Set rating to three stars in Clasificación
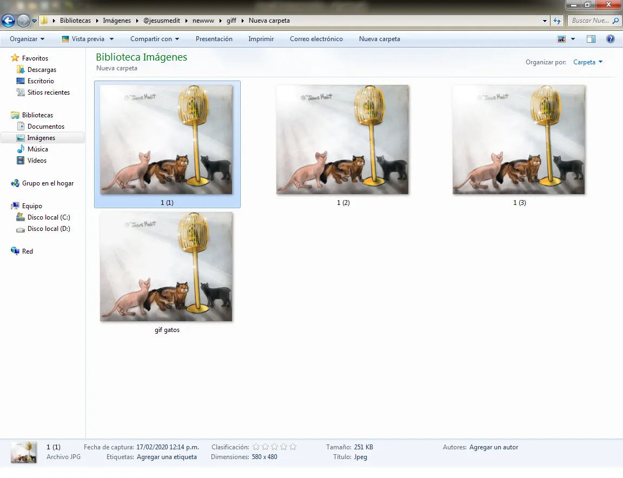Viewport: 623px width, 478px height. pyautogui.click(x=275, y=447)
